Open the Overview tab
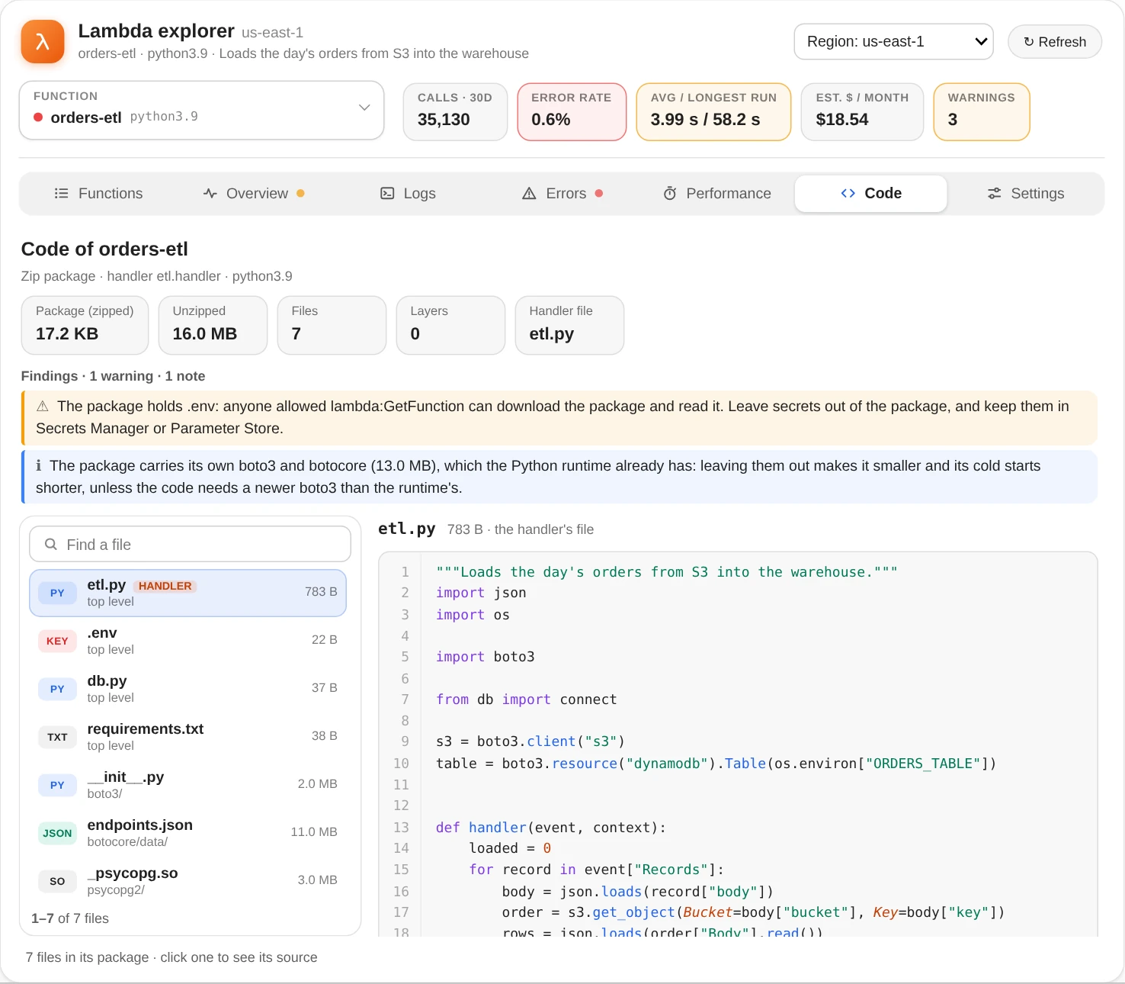The width and height of the screenshot is (1125, 984). pyautogui.click(x=254, y=194)
